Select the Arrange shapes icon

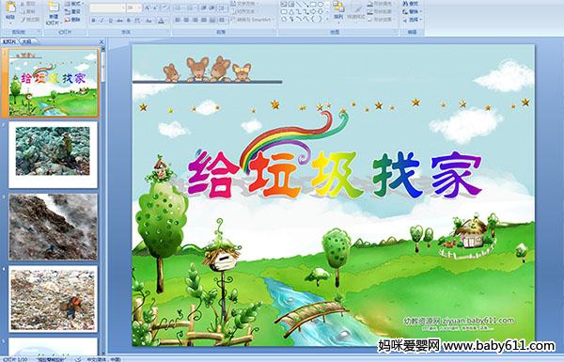pyautogui.click(x=338, y=7)
